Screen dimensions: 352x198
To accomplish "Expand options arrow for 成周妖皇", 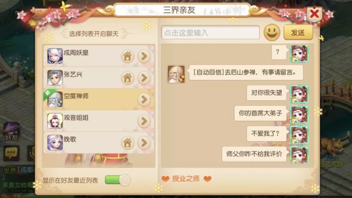I will click(x=144, y=56).
